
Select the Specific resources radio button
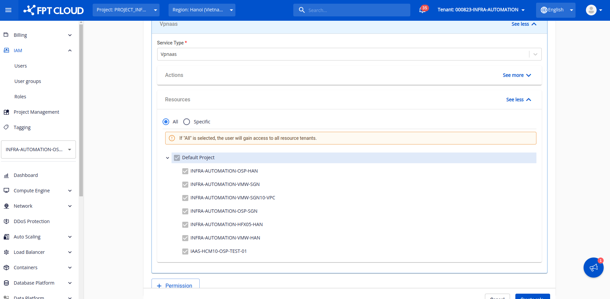[187, 122]
